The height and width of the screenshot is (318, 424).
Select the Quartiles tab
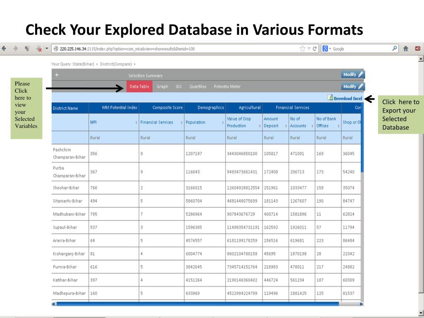[x=198, y=87]
